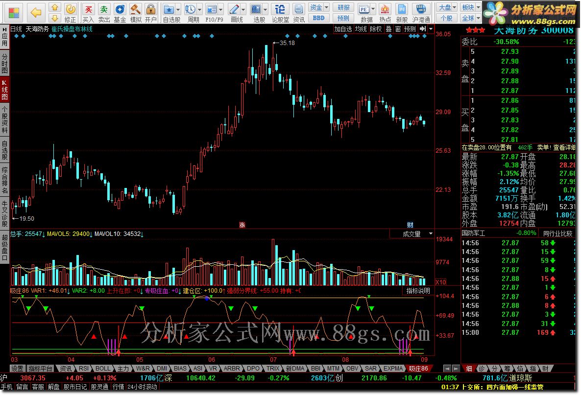Select the 画线 pencil drawing tool
This screenshot has height=395, width=581.
point(234,9)
